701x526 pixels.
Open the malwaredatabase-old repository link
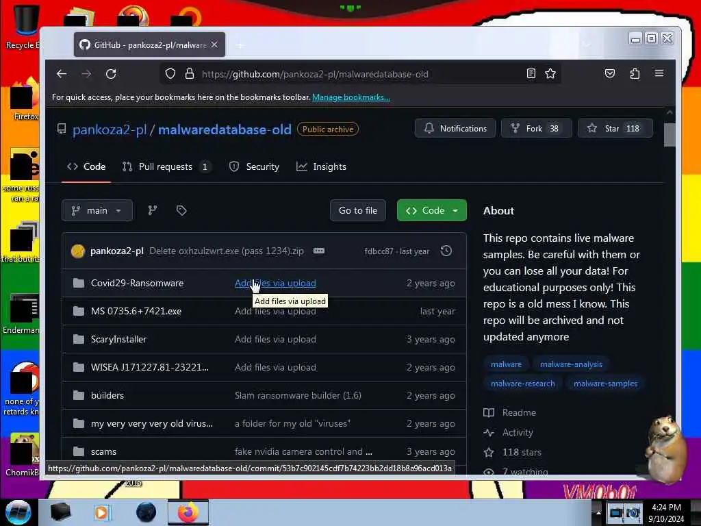click(225, 129)
